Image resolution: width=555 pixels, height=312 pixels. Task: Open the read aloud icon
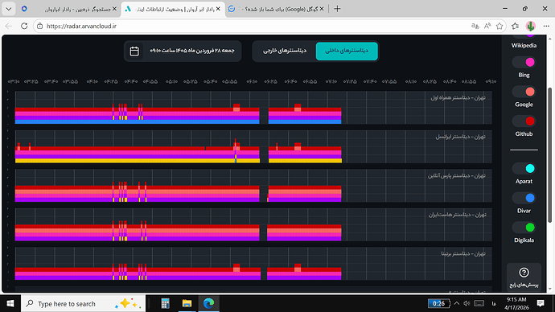coord(487,26)
